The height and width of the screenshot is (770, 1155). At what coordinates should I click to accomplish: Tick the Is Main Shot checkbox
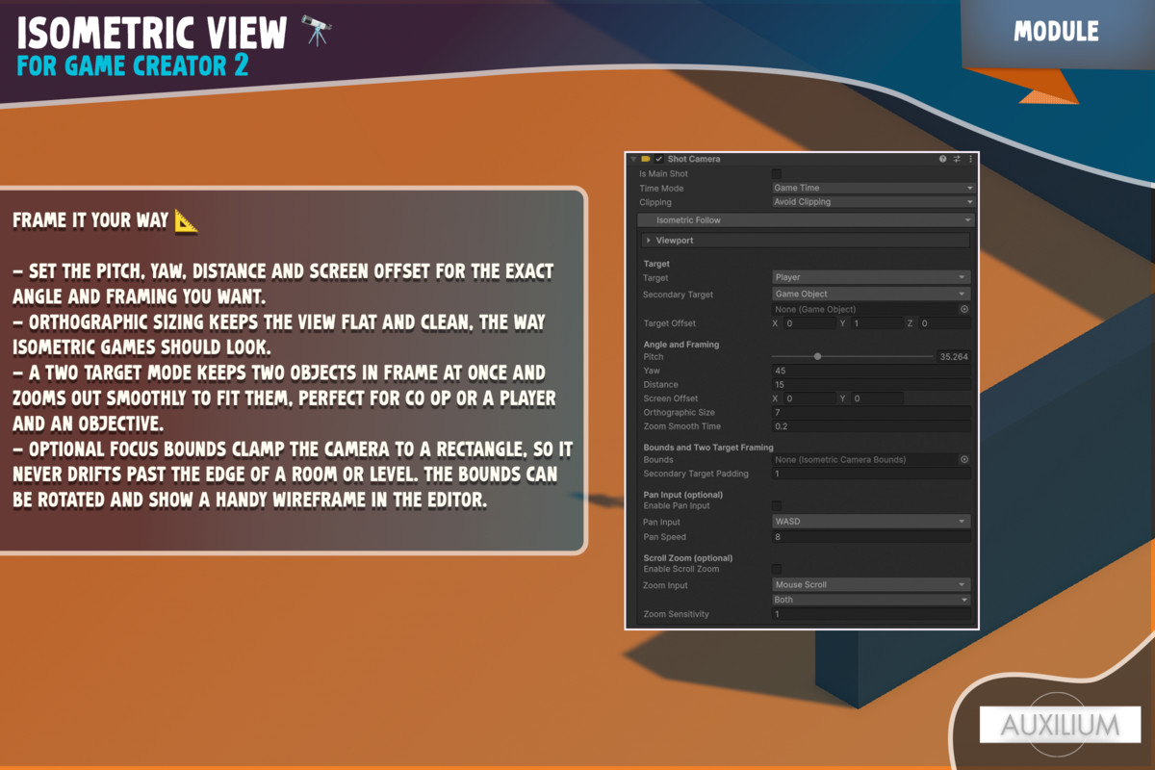pos(777,174)
